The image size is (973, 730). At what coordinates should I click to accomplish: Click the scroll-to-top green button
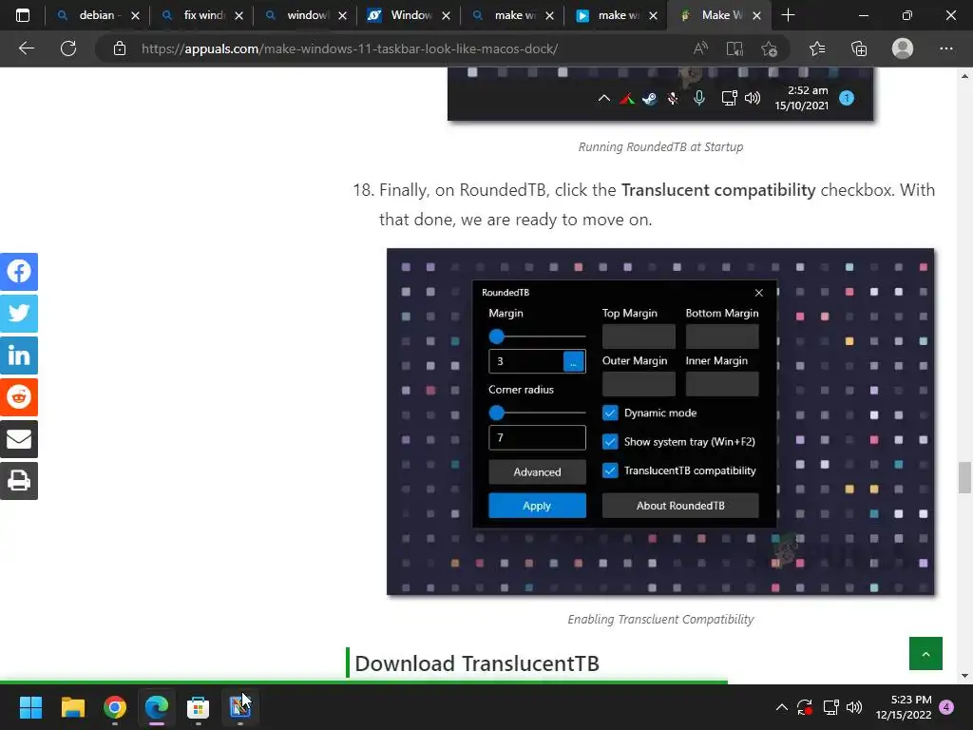click(x=925, y=653)
